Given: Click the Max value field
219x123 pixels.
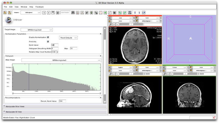Looking at the screenshot, I should click(73, 48).
